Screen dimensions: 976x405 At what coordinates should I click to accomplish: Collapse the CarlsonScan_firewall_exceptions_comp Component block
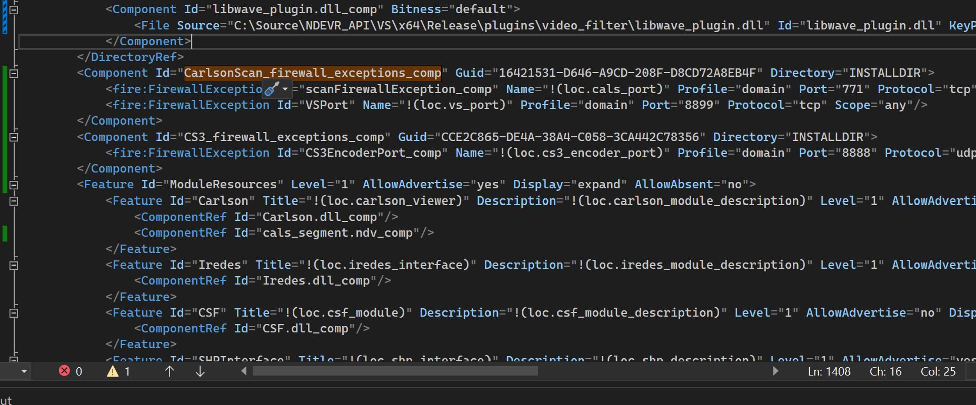point(14,73)
